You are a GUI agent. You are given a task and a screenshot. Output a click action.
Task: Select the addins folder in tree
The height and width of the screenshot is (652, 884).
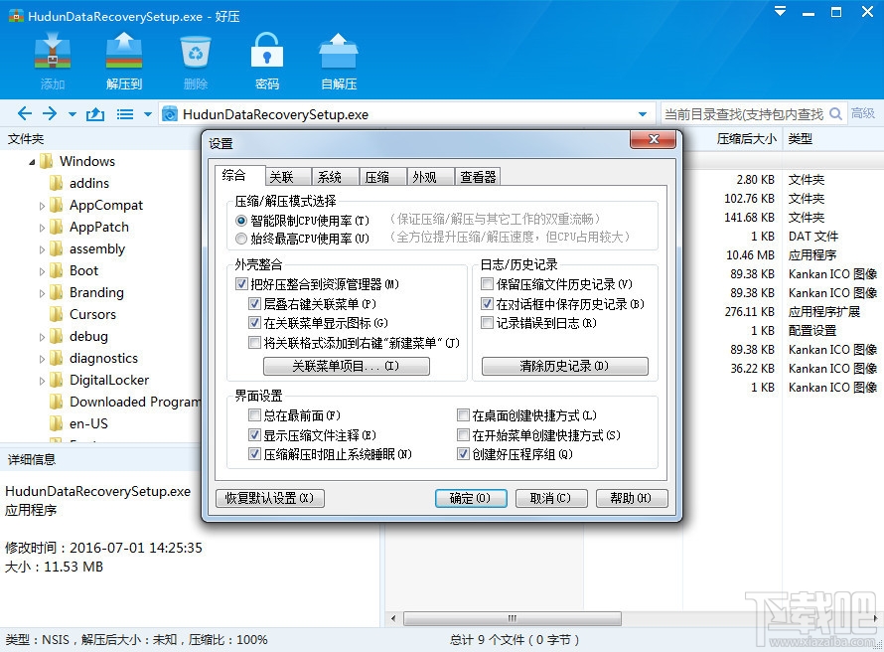(x=89, y=183)
